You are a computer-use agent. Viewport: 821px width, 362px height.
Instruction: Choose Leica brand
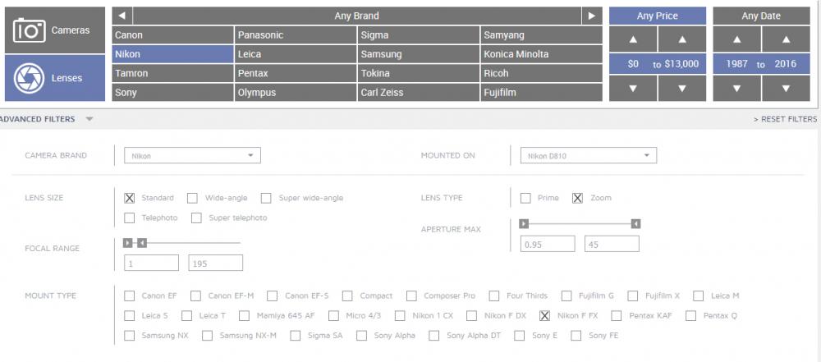(x=296, y=54)
